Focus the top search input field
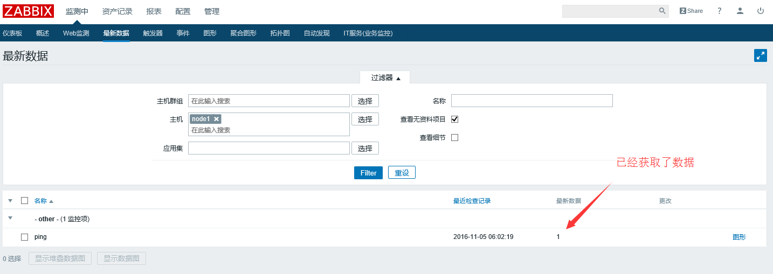The height and width of the screenshot is (274, 773). click(610, 11)
